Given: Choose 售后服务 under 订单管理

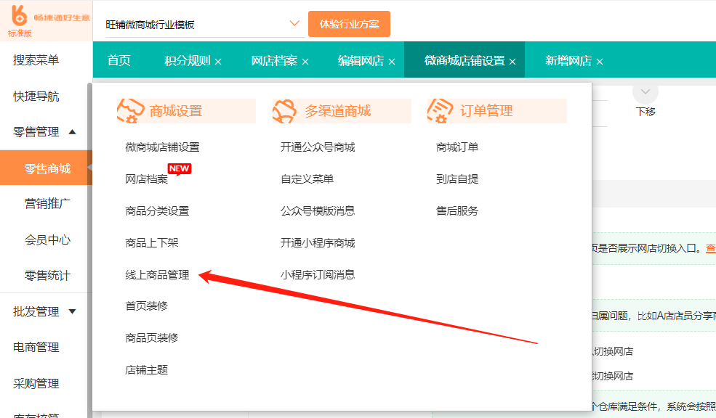Looking at the screenshot, I should tap(457, 211).
